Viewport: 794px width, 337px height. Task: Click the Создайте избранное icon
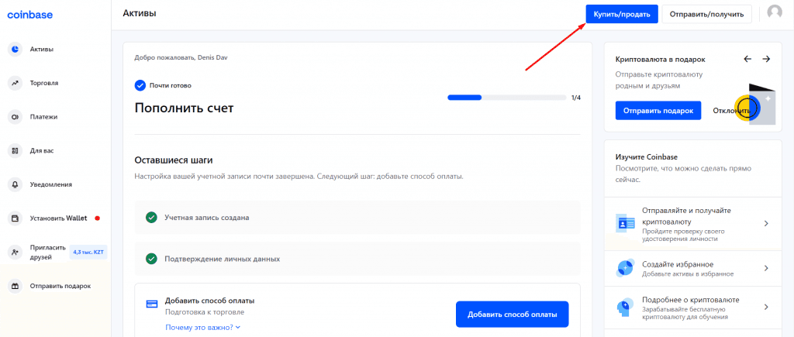tap(626, 268)
